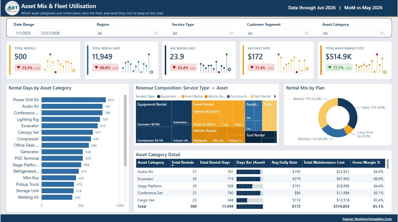Select the Power Drill Kit bar

(x=74, y=100)
